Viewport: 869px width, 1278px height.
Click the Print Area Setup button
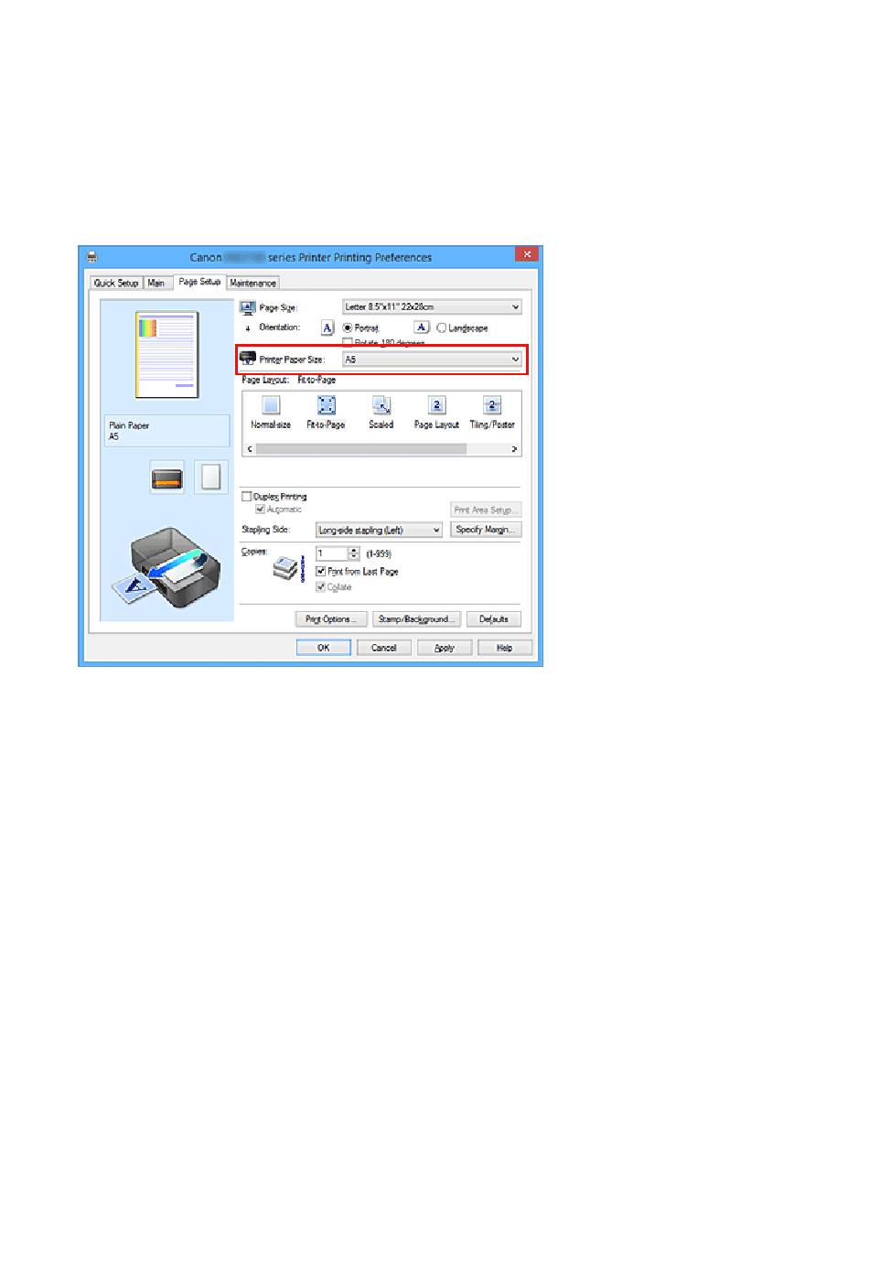(x=486, y=510)
